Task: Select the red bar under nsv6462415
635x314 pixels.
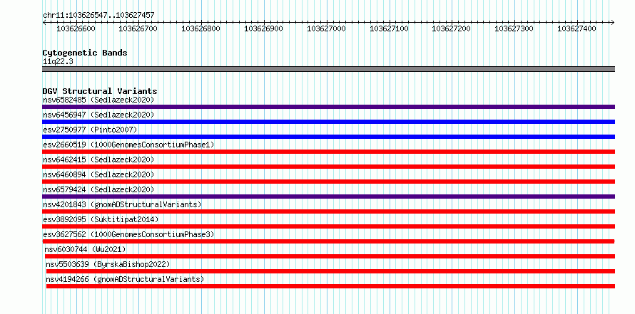Action: coord(328,167)
